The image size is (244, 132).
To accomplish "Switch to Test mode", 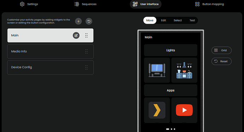I will 192,20.
